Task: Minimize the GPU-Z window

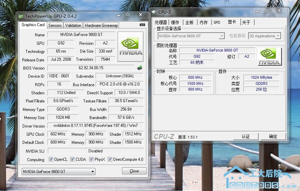Action: coord(119,15)
